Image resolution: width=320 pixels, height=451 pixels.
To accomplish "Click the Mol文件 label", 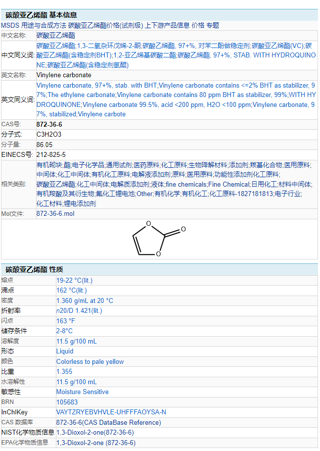I will point(13,214).
